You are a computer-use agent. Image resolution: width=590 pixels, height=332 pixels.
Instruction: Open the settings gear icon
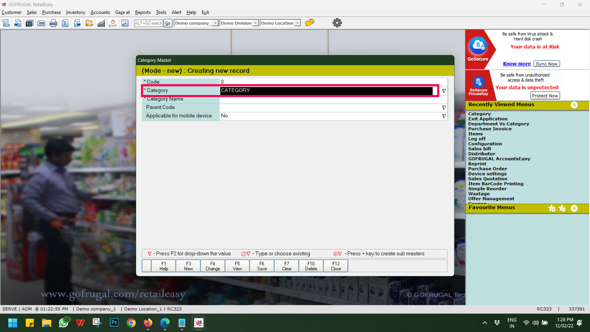337,23
